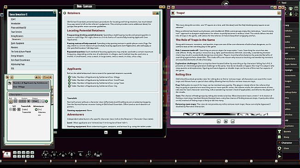Roll the percentile d00 die
This screenshot has height=168, width=300.
click(x=98, y=155)
